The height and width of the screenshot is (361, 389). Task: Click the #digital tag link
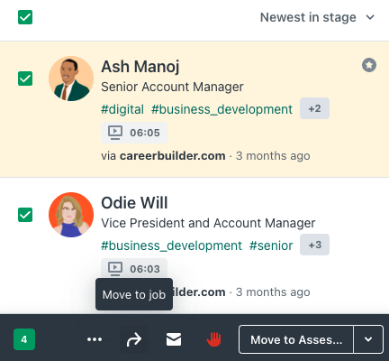tap(122, 109)
